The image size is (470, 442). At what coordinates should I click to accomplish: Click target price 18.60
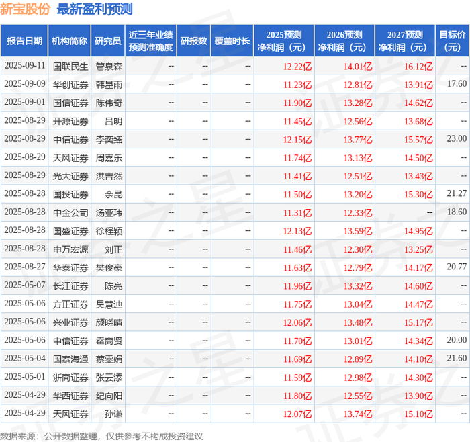[x=457, y=212]
